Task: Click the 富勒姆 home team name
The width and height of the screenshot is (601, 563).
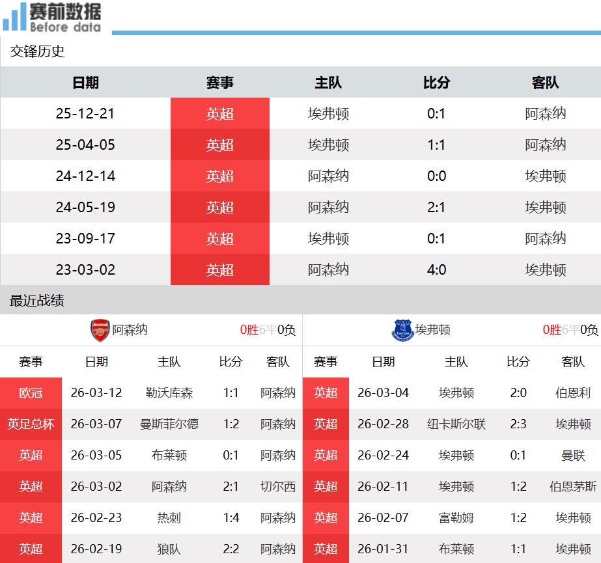Action: click(x=456, y=518)
